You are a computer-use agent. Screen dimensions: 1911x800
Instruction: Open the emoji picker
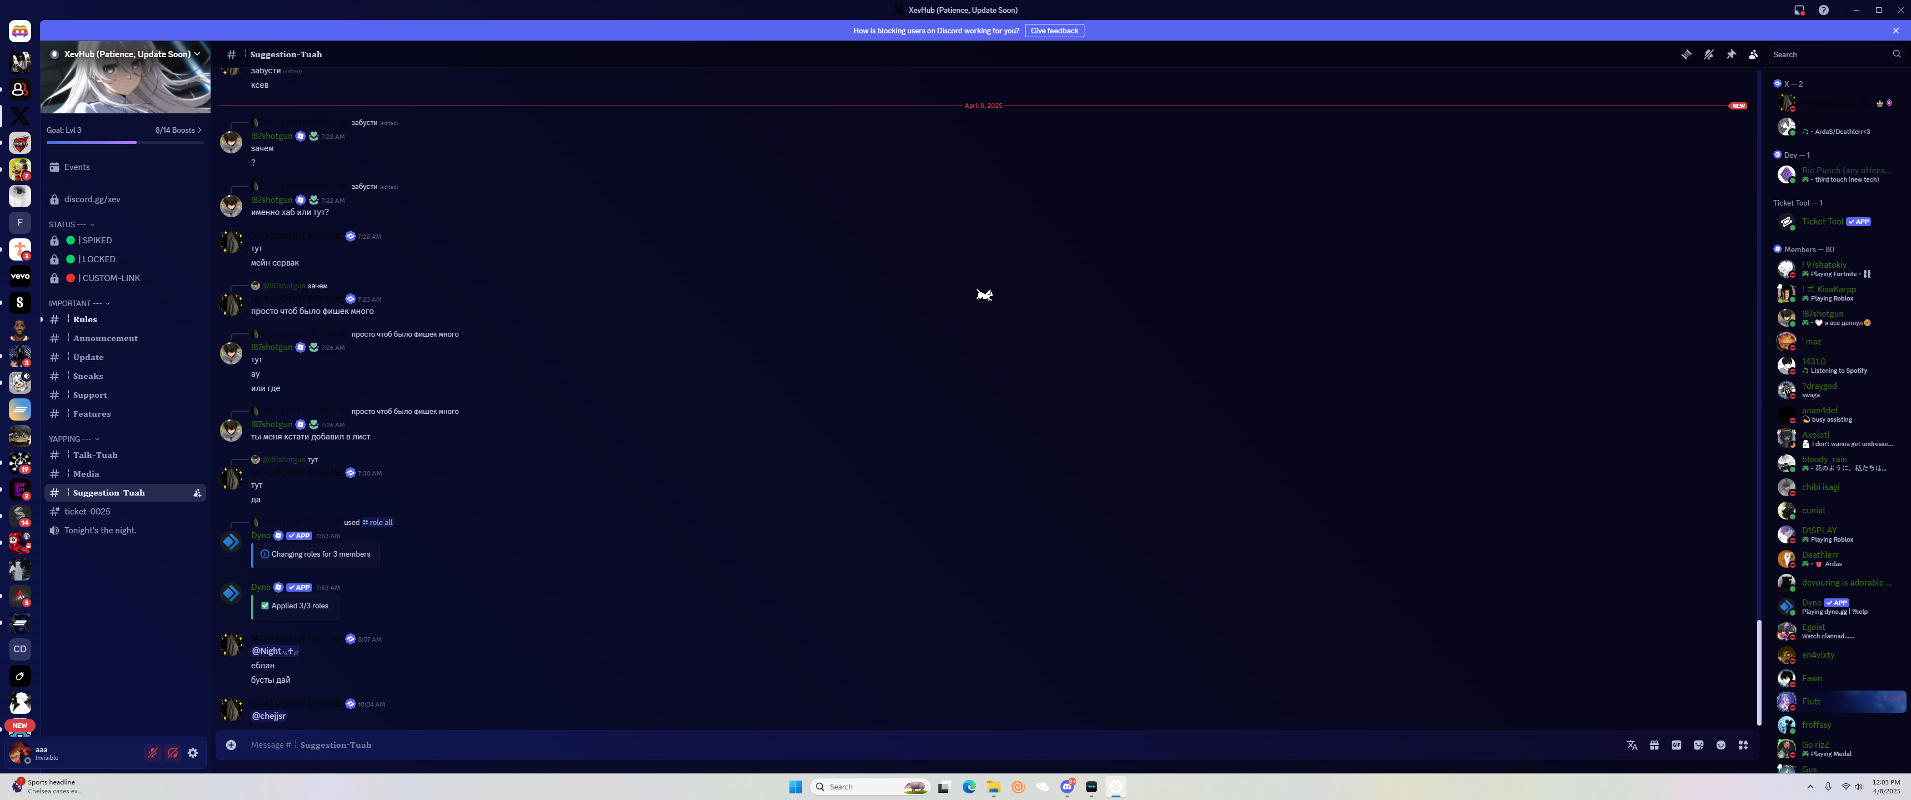click(1720, 745)
